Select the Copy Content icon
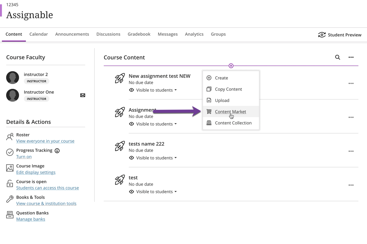Viewport: 367px width, 244px height. coord(209,89)
